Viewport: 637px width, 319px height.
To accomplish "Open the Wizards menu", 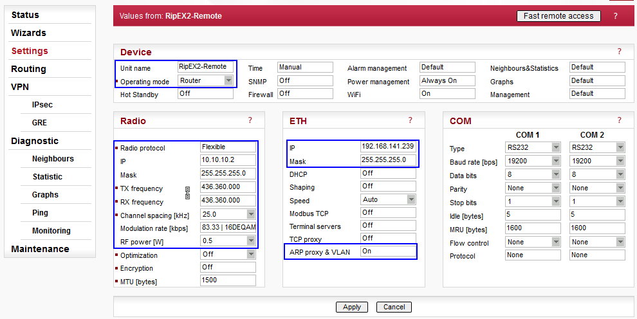I will click(x=28, y=33).
